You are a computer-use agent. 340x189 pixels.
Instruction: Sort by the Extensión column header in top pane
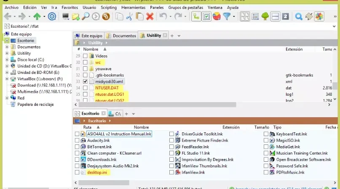click(x=294, y=49)
